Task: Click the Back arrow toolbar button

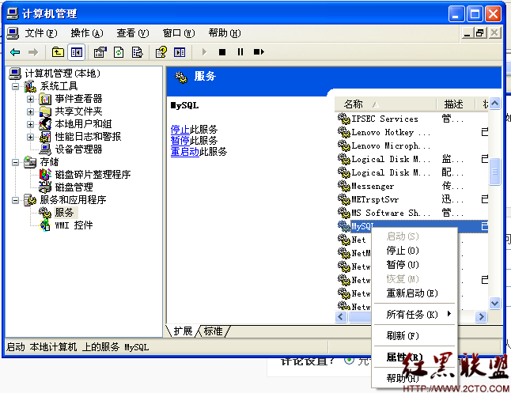Action: point(15,52)
